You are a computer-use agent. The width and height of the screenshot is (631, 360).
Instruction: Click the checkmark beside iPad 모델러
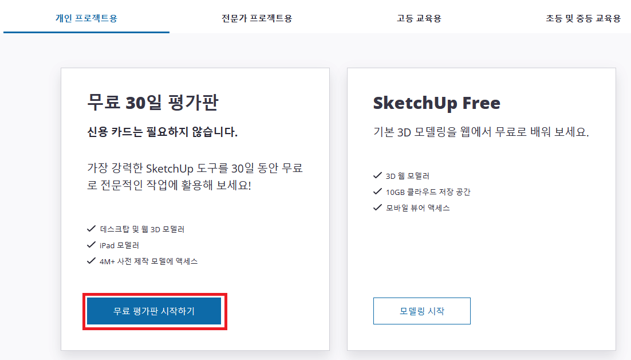point(91,245)
